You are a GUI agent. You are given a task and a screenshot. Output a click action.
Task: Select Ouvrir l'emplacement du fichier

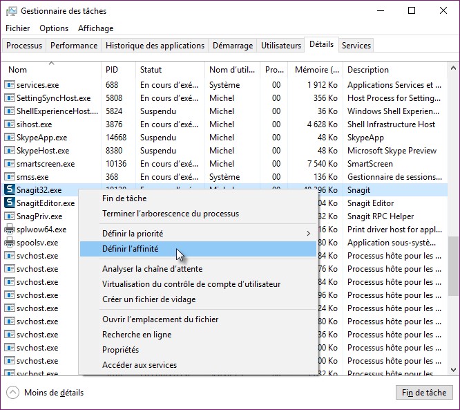[x=160, y=319]
